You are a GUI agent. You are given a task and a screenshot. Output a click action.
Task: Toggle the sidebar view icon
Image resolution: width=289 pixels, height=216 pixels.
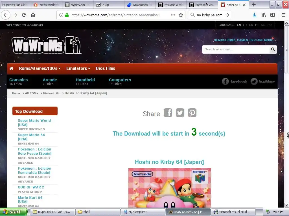tap(273, 15)
